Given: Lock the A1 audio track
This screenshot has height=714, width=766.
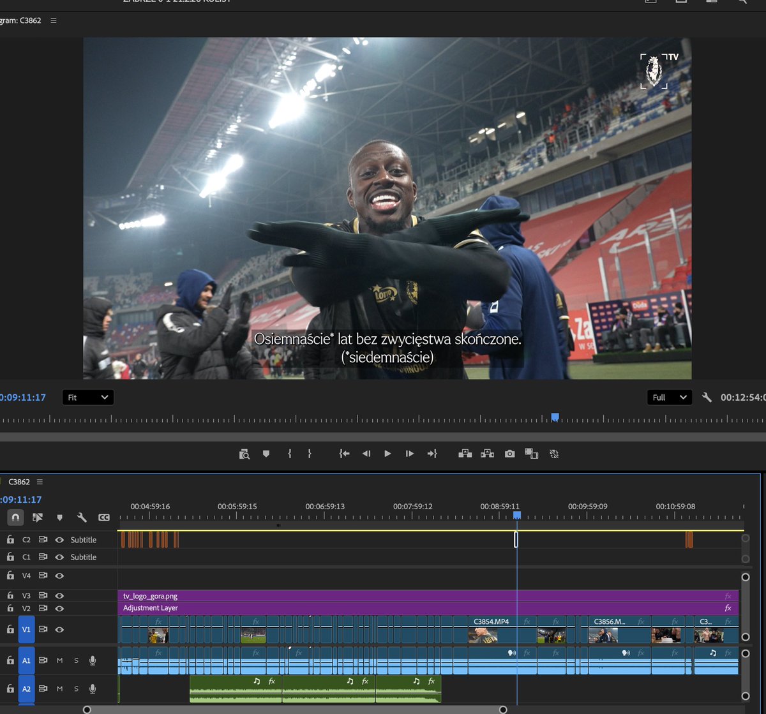Looking at the screenshot, I should click(10, 660).
